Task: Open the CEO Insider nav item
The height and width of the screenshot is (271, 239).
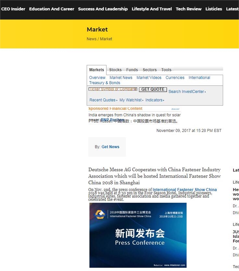Action: (13, 9)
